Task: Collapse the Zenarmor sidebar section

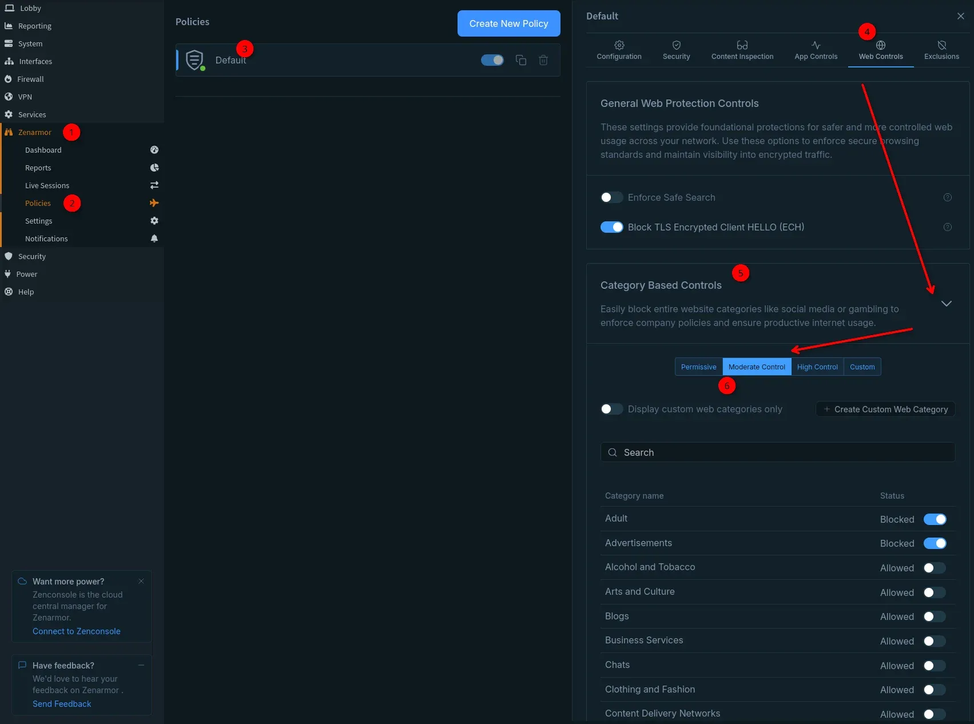Action: pyautogui.click(x=34, y=132)
